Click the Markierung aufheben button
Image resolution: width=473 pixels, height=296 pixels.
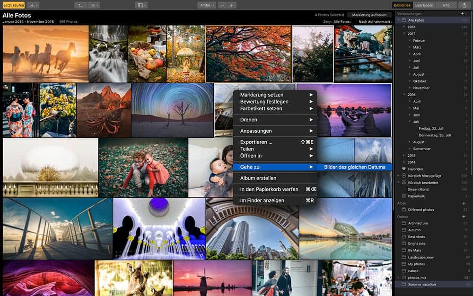coord(369,15)
